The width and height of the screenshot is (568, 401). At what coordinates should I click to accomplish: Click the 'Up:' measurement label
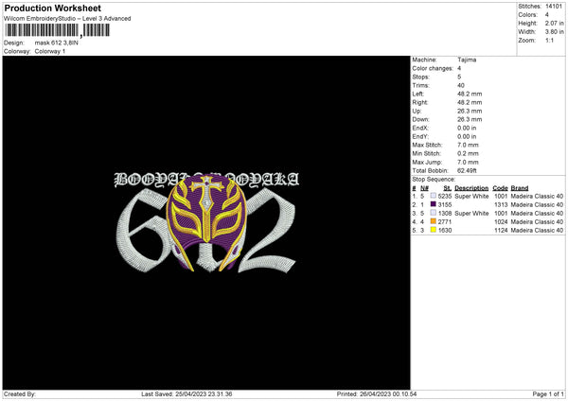[x=417, y=111]
